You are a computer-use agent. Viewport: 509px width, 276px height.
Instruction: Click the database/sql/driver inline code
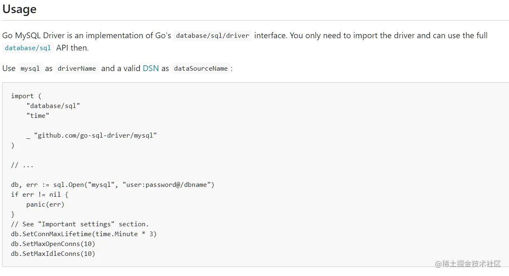click(x=212, y=36)
